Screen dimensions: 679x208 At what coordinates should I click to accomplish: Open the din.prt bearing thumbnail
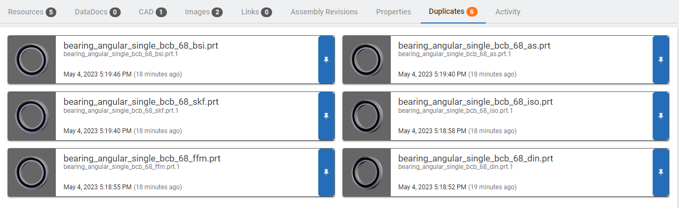366,172
